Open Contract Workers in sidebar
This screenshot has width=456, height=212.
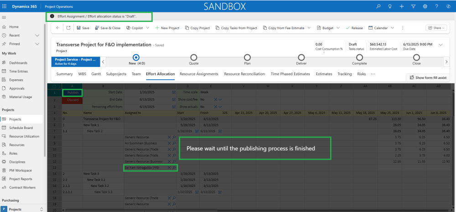(22, 187)
